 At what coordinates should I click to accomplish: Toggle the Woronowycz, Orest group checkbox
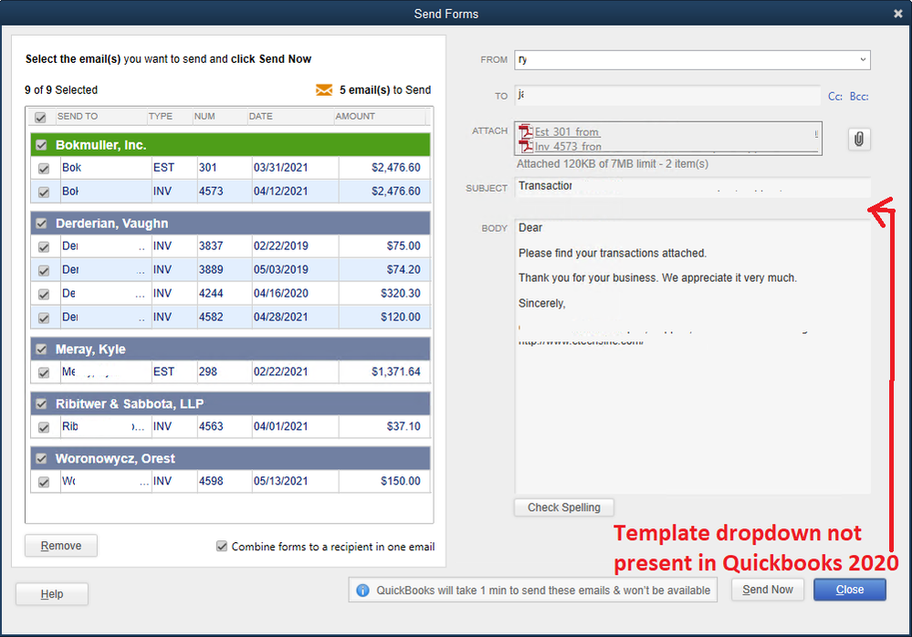[x=41, y=458]
